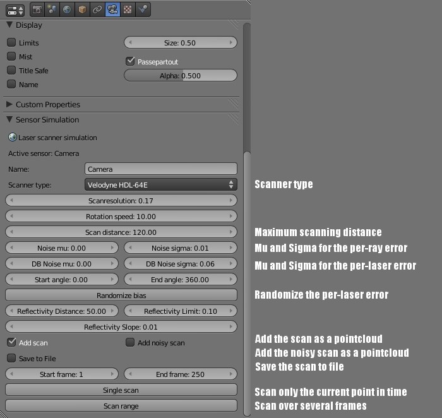Screen dimensions: 442x418
Task: Open the editor type selector menu
Action: [x=15, y=11]
